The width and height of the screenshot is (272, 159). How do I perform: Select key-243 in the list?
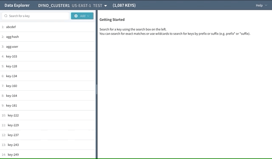click(x=48, y=145)
